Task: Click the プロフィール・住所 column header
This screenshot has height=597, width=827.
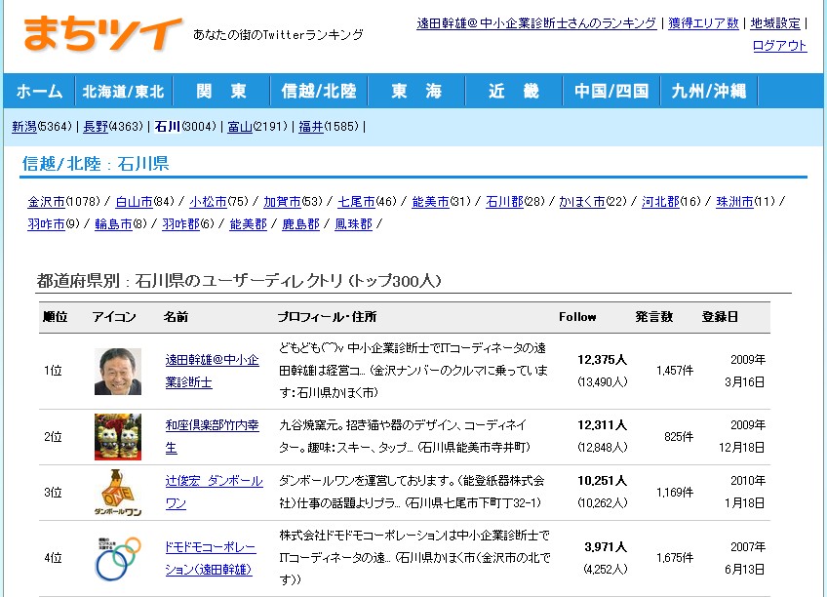Action: click(327, 317)
